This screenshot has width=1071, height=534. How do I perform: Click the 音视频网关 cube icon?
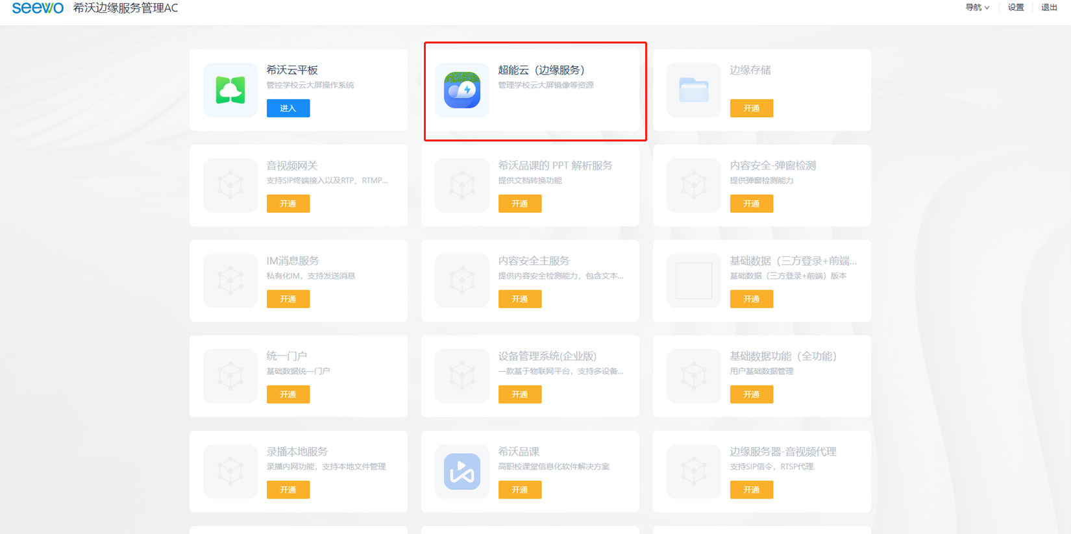230,186
